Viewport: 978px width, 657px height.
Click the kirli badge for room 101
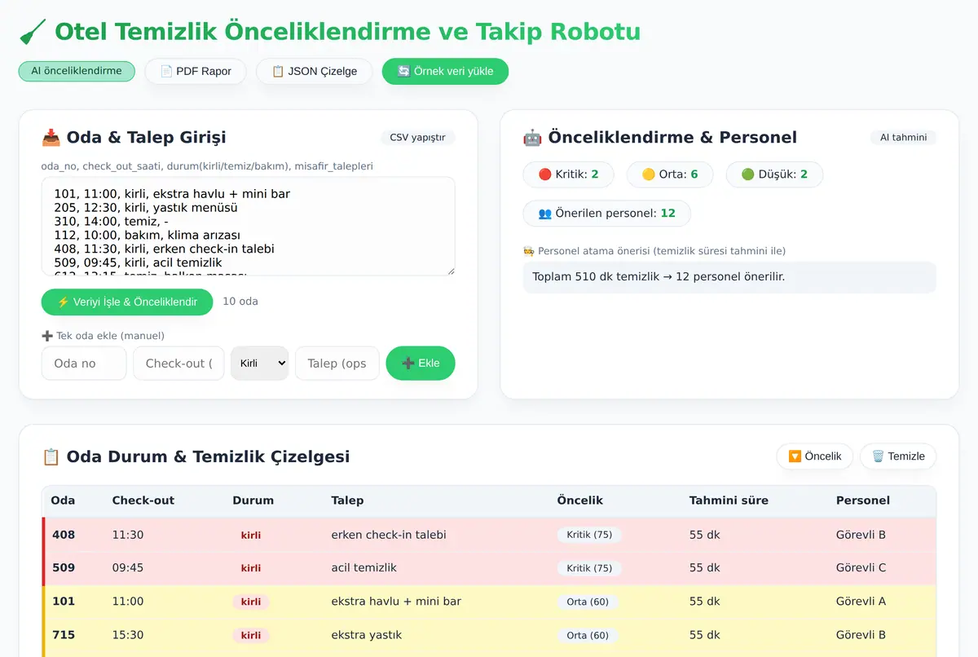coord(251,602)
